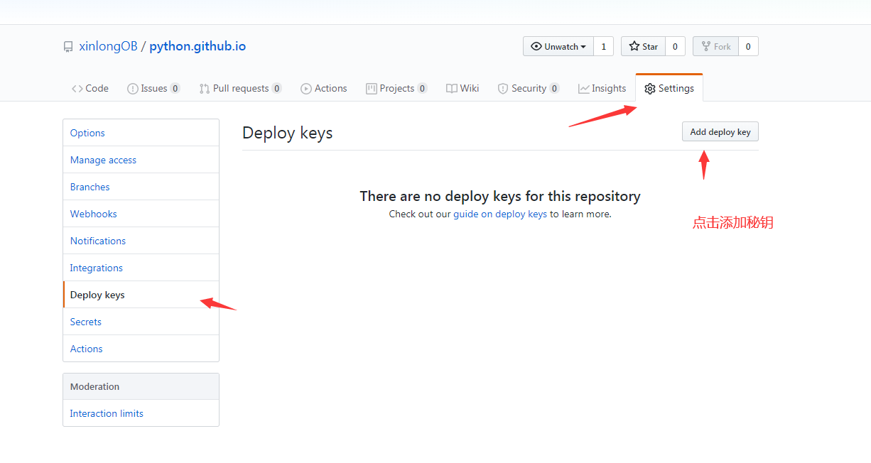
Task: Open the Code tab
Action: (90, 89)
